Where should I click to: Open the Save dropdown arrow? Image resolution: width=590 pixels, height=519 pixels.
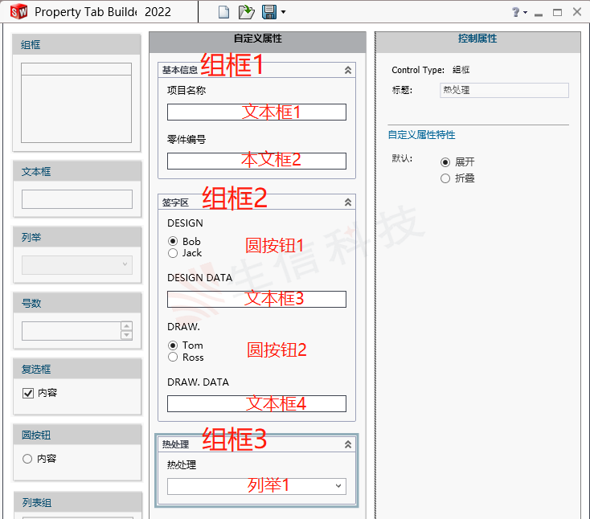pos(284,13)
